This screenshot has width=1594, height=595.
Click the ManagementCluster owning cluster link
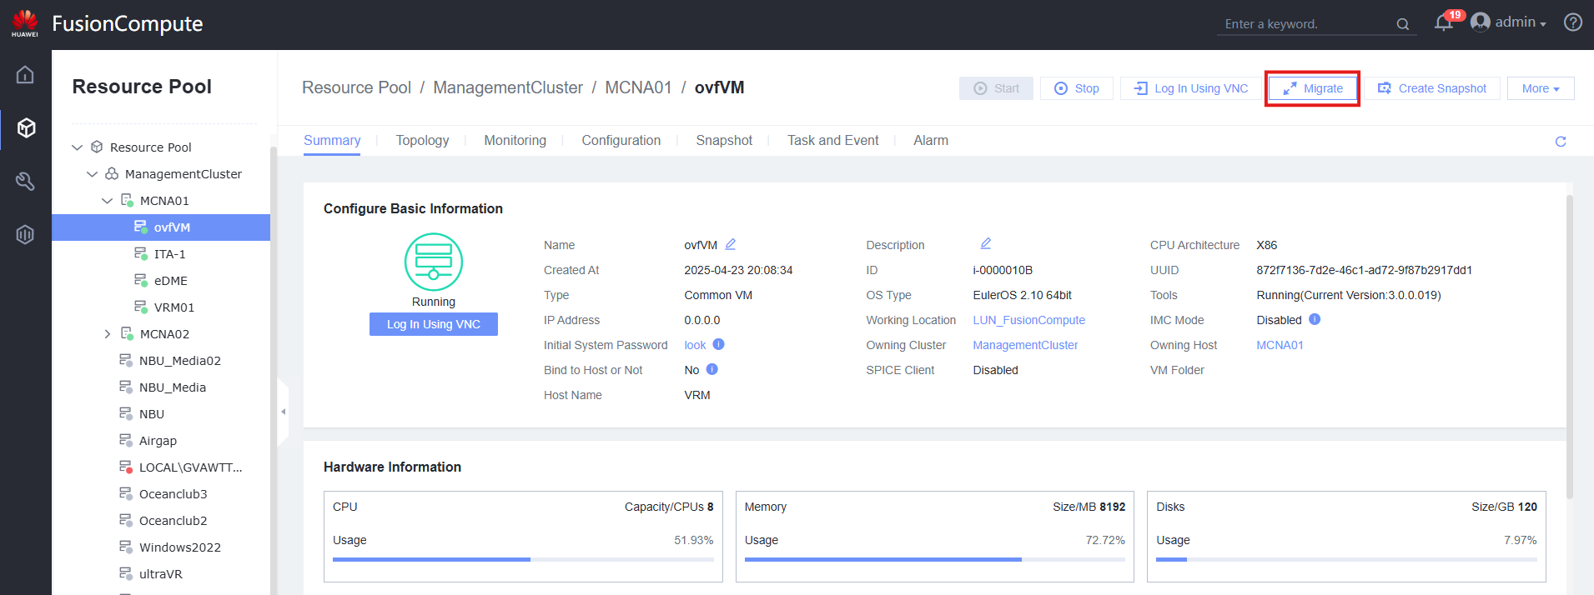[1025, 345]
